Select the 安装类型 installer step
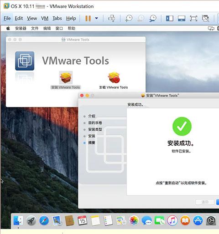The image size is (219, 234). pos(95,129)
